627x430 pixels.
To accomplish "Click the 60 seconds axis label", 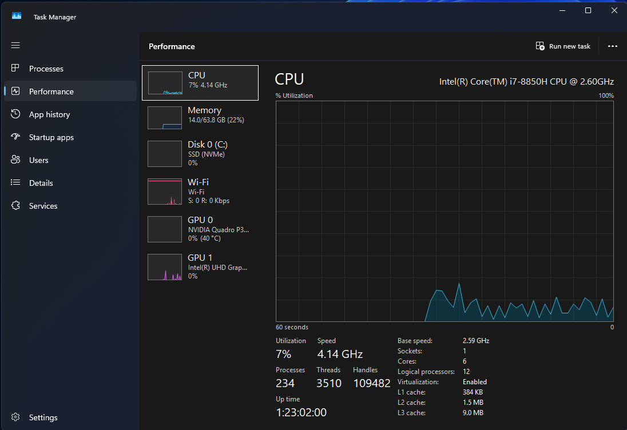I will [x=292, y=327].
